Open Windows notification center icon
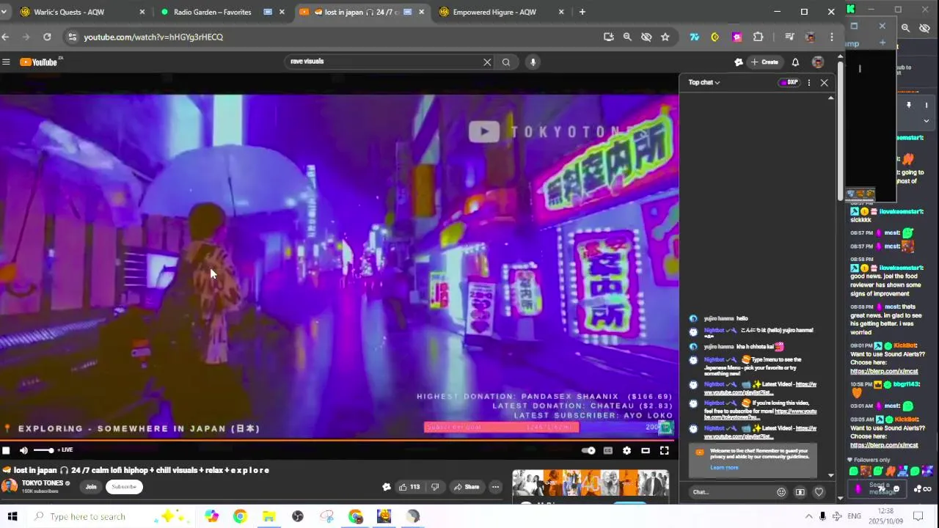939x528 pixels. [917, 516]
